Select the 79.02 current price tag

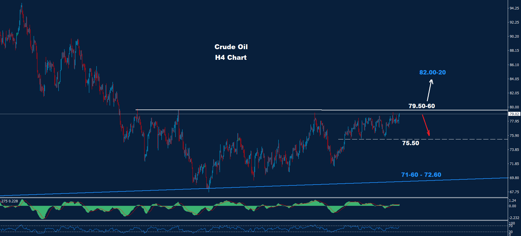[x=514, y=114]
